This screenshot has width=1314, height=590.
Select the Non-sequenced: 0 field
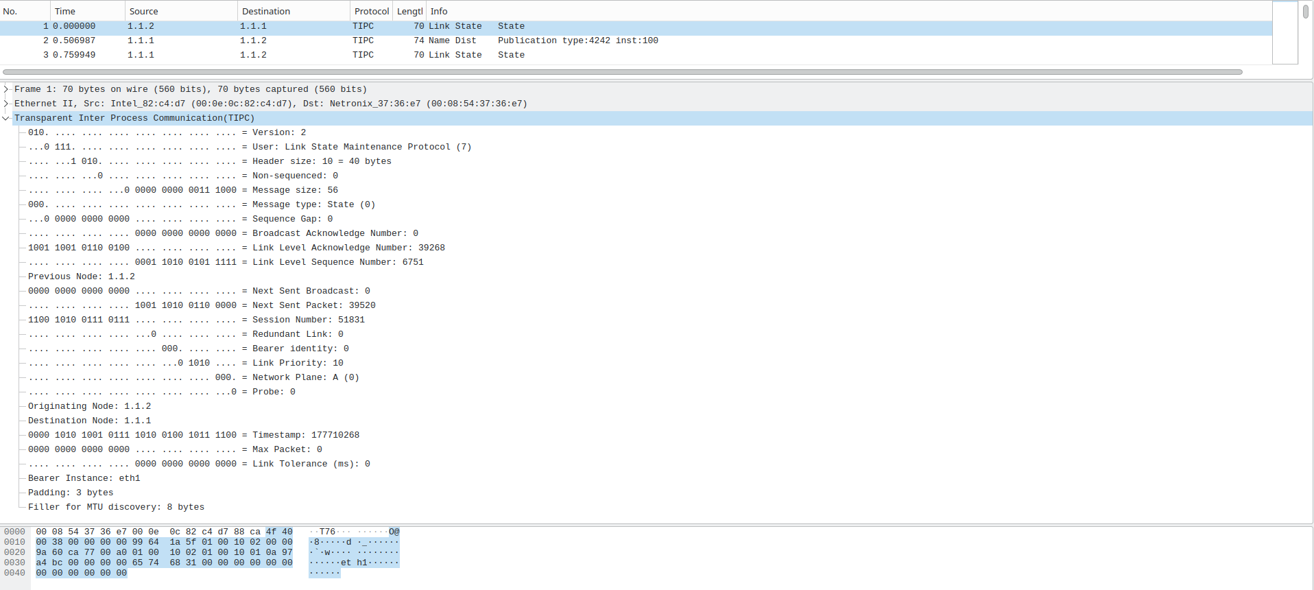[183, 176]
